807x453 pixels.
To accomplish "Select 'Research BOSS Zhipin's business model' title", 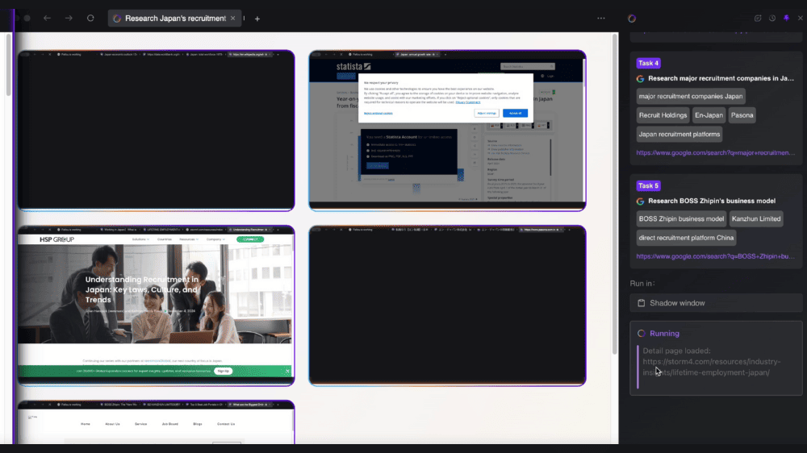I will (x=712, y=201).
